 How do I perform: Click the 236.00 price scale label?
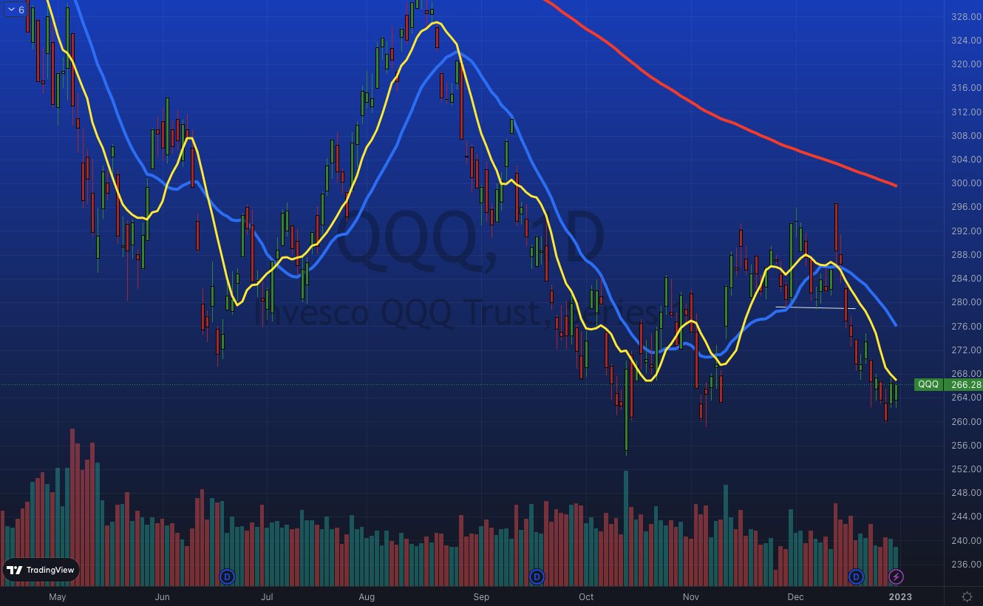(x=966, y=565)
